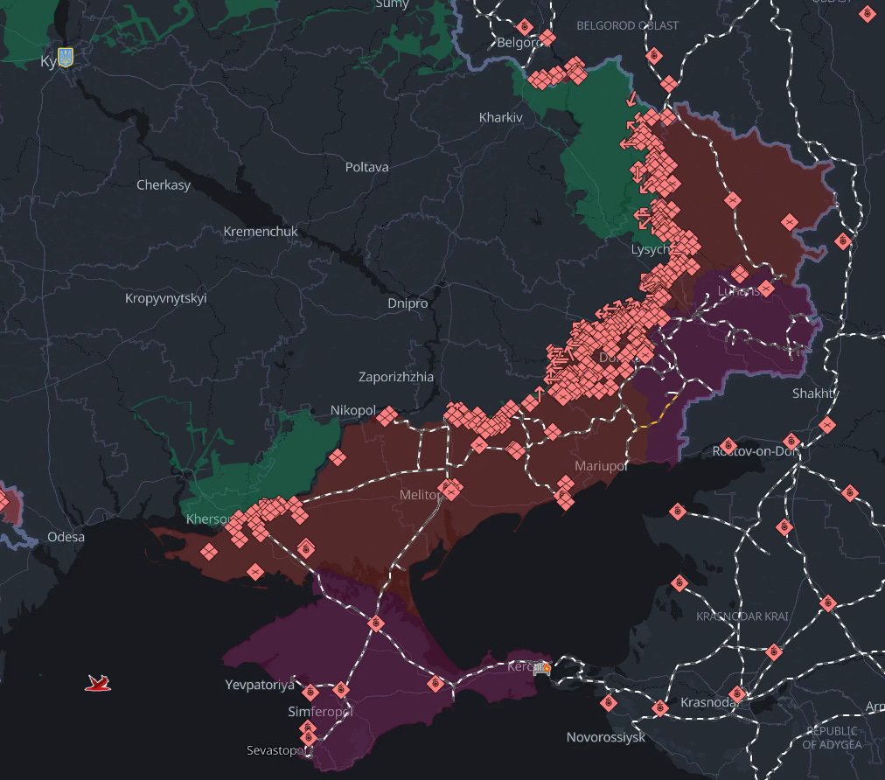885x780 pixels.
Task: Select the inland marker due south of Rostov-on-Don
Action: tap(784, 527)
